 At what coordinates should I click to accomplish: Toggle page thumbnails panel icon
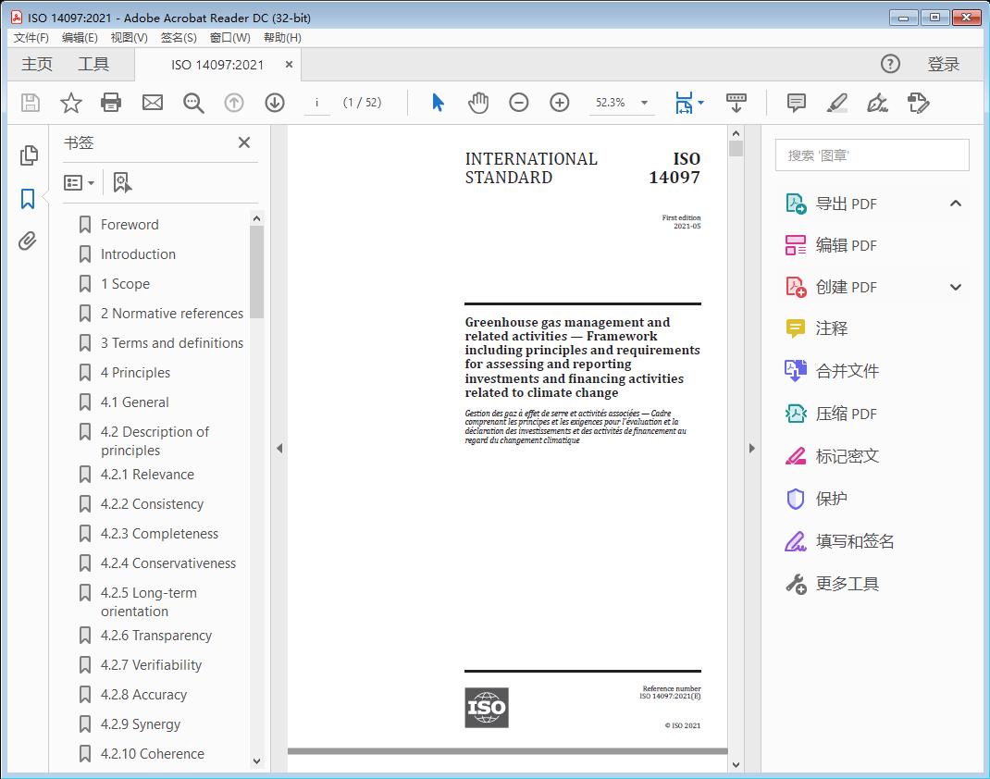pos(28,155)
